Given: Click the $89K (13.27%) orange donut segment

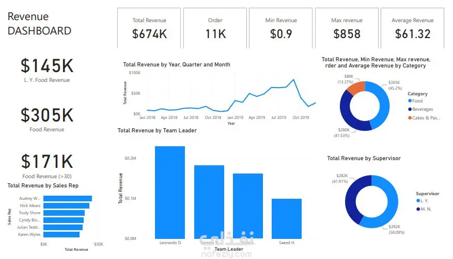Looking at the screenshot, I should point(356,88).
